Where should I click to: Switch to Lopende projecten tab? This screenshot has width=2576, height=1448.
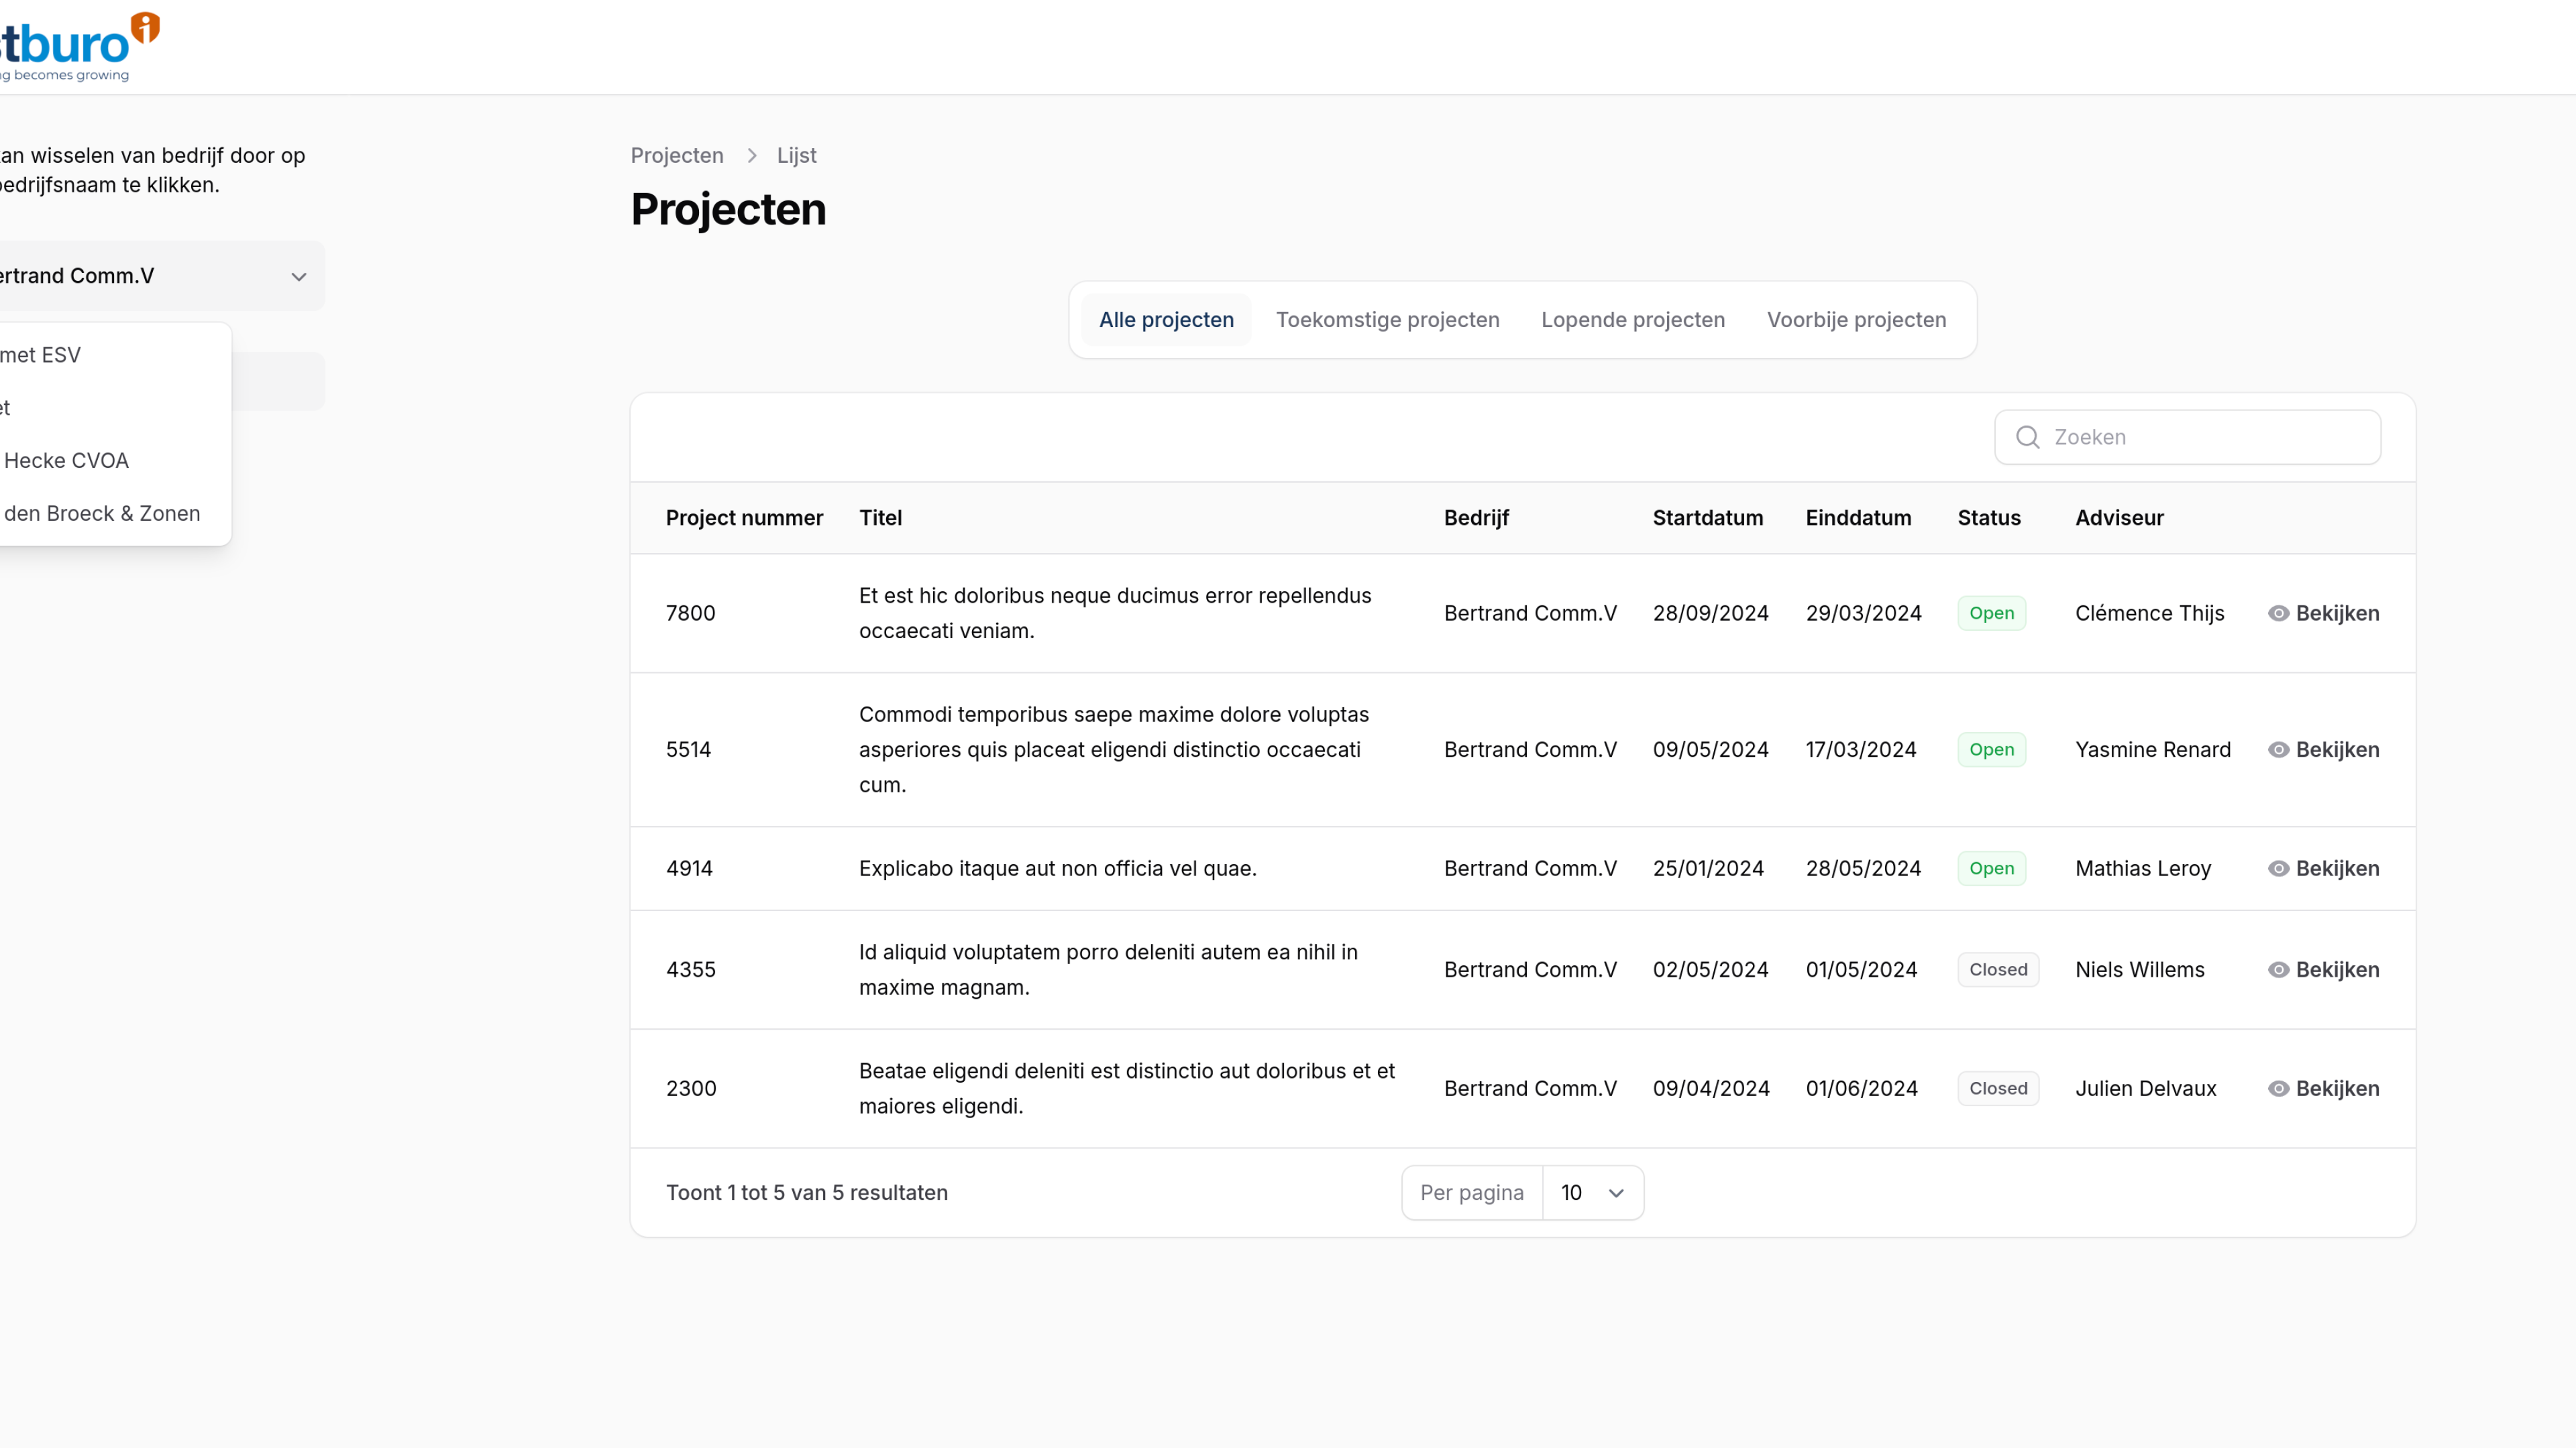point(1632,320)
